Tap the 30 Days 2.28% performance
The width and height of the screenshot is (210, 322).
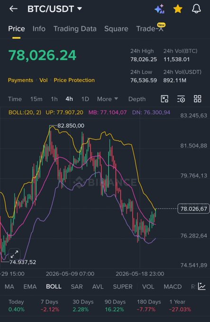pyautogui.click(x=83, y=305)
